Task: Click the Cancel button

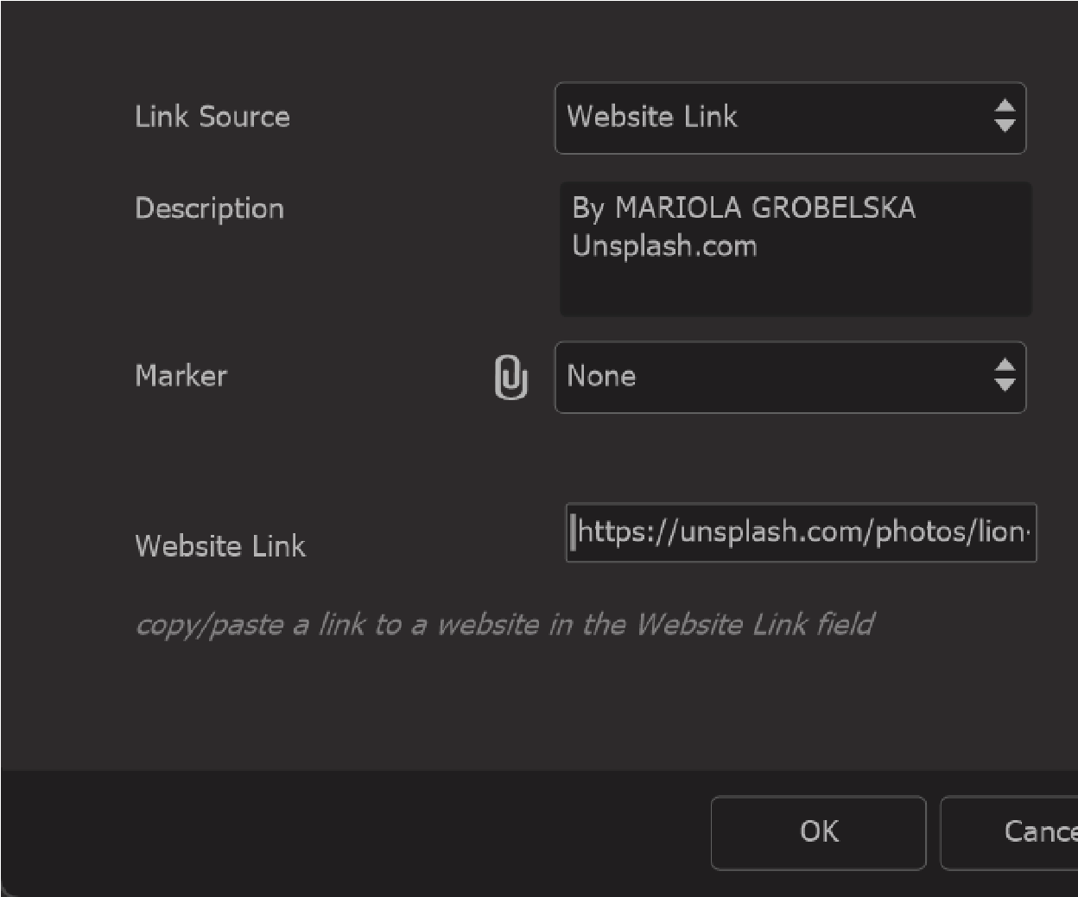Action: [1011, 832]
